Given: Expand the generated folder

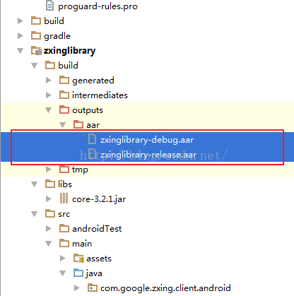Looking at the screenshot, I should pyautogui.click(x=49, y=81).
